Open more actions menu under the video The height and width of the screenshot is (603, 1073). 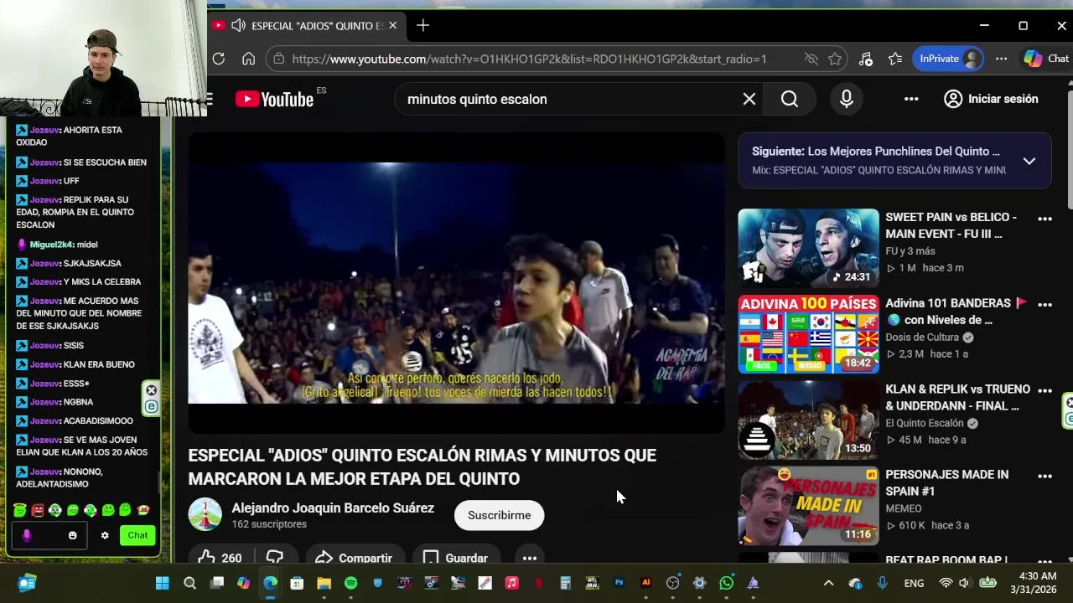(530, 558)
